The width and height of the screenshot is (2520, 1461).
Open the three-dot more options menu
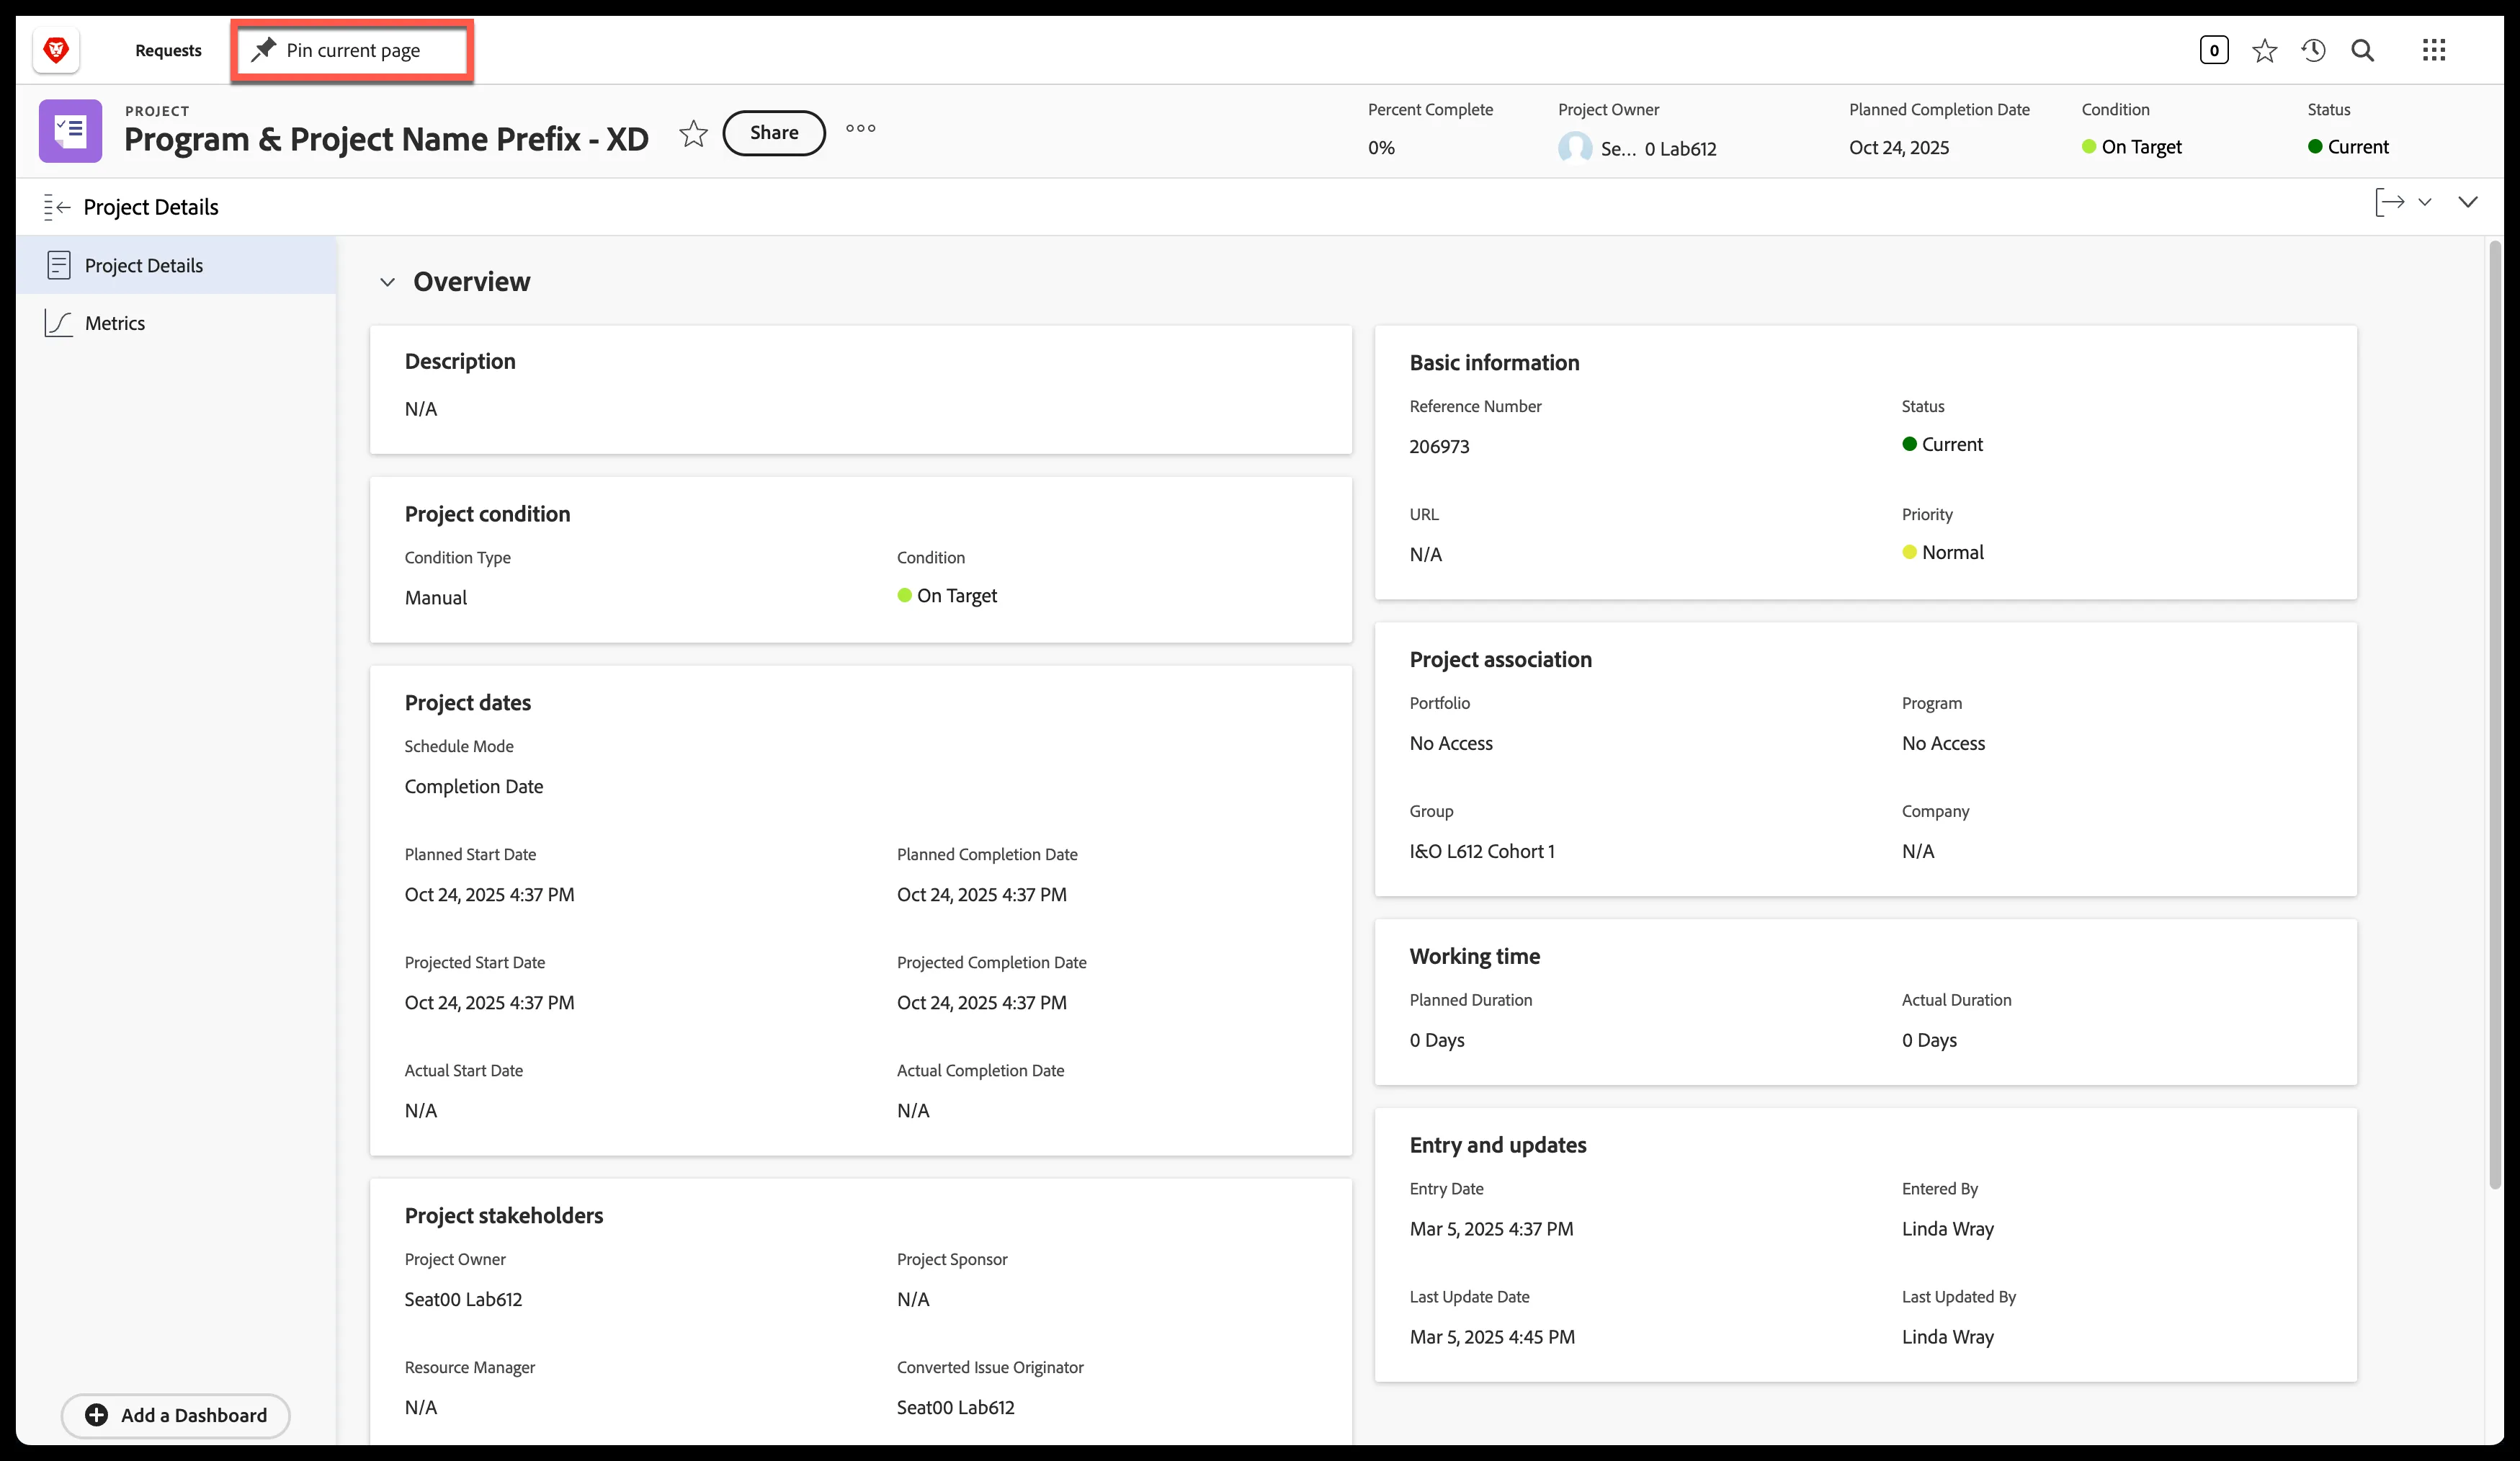point(860,129)
